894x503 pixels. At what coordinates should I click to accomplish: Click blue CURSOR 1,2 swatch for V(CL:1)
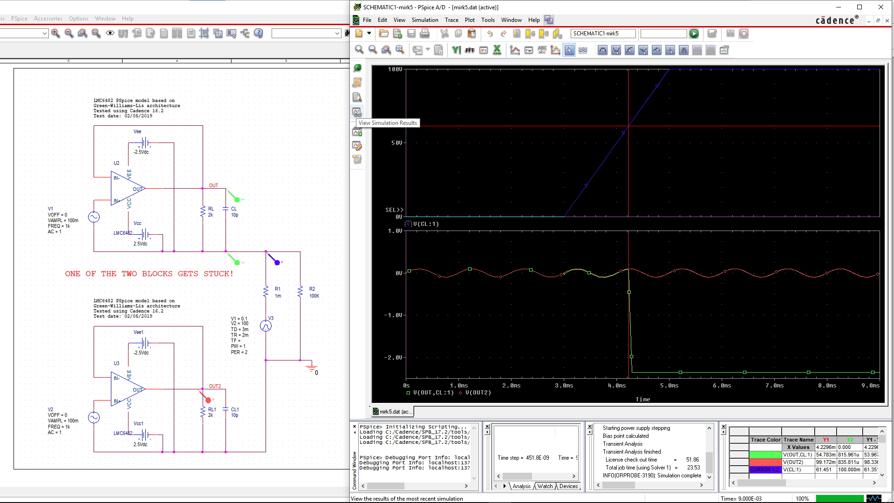tap(765, 469)
